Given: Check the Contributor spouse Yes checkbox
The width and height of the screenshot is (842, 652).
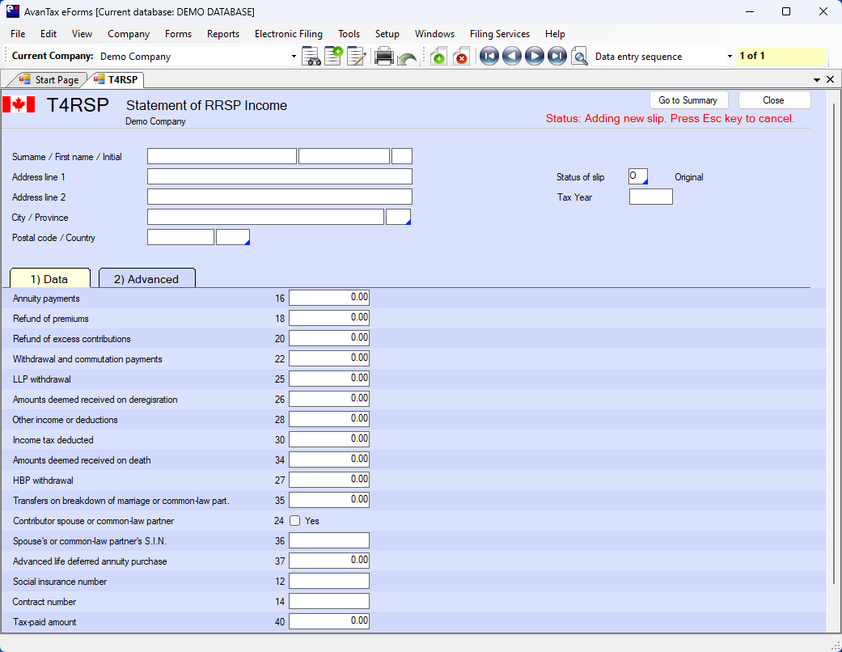Looking at the screenshot, I should tap(295, 521).
